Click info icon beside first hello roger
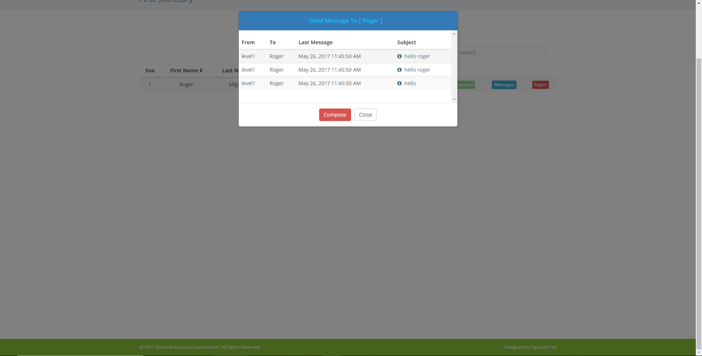The width and height of the screenshot is (702, 356). (399, 56)
